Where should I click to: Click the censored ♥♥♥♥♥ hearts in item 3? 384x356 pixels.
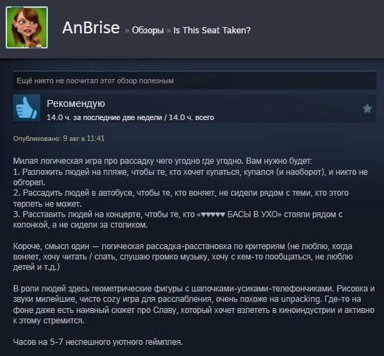(213, 214)
